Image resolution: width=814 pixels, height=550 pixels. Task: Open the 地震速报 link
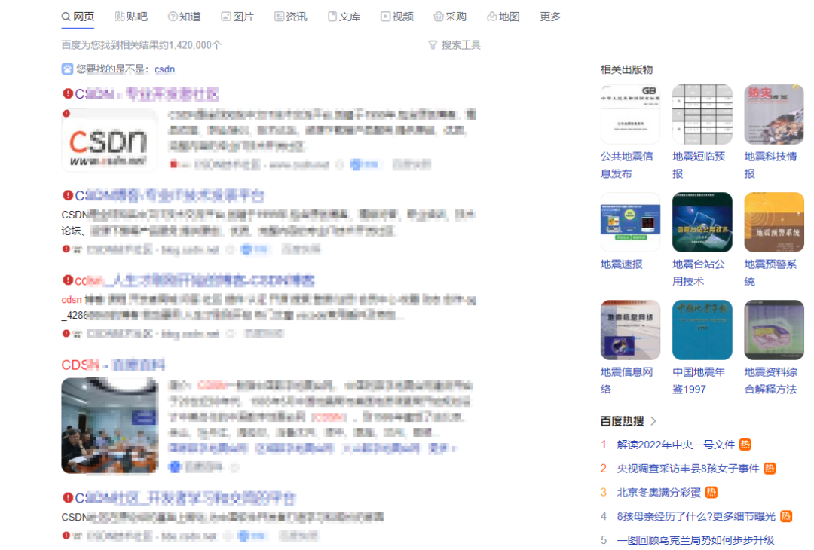point(621,264)
